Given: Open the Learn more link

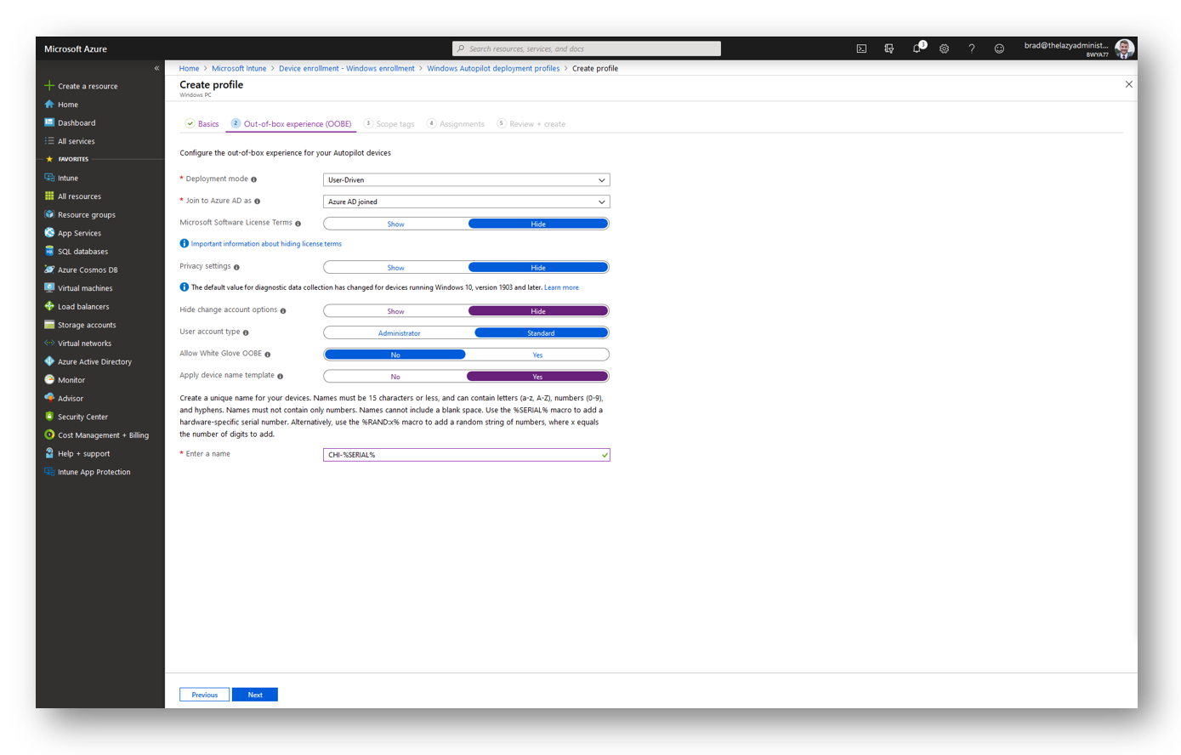Looking at the screenshot, I should point(561,287).
